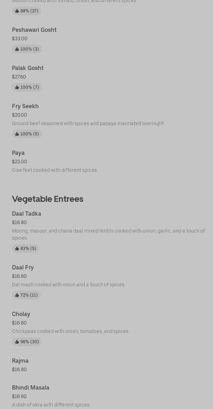213x409 pixels.
Task: Click the Paya $23.00 price
Action: tap(19, 162)
